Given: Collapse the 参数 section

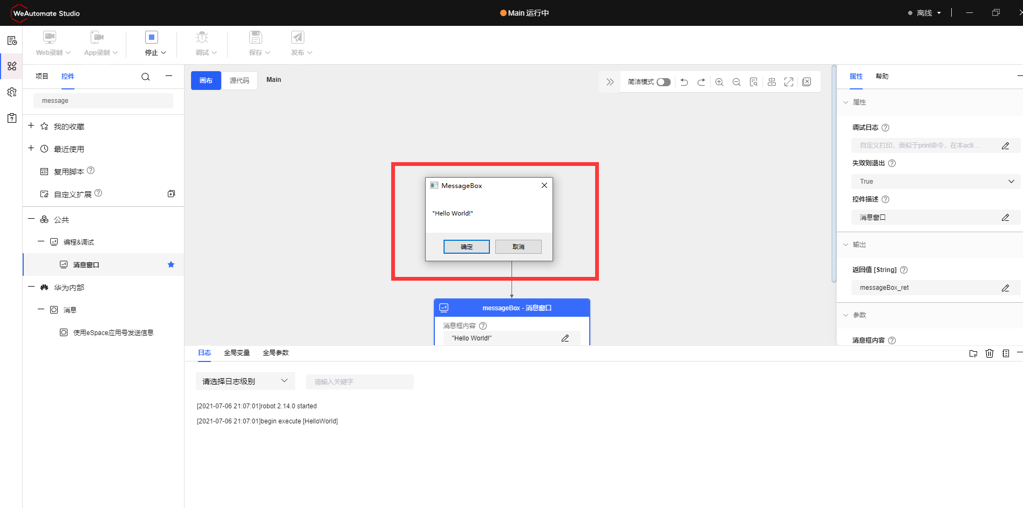Looking at the screenshot, I should coord(846,315).
